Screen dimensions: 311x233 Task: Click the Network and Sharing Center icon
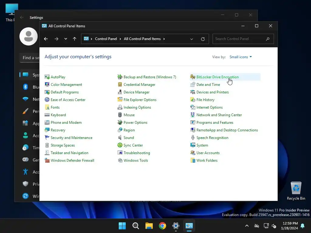[x=193, y=115]
